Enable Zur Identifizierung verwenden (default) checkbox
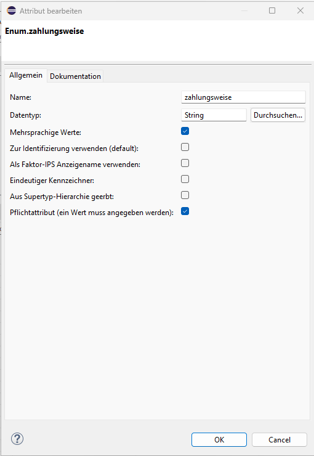Image resolution: width=314 pixels, height=456 pixels. (185, 147)
